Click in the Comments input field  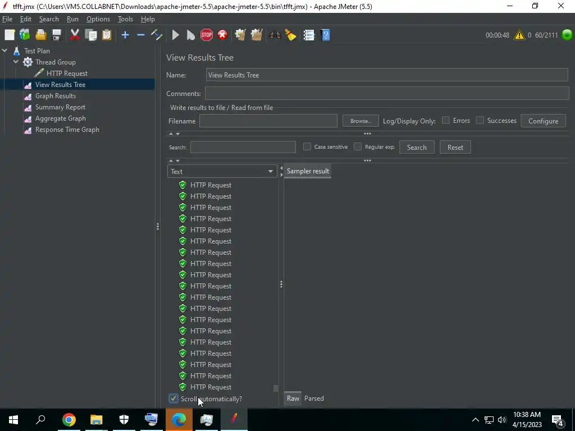coord(387,93)
